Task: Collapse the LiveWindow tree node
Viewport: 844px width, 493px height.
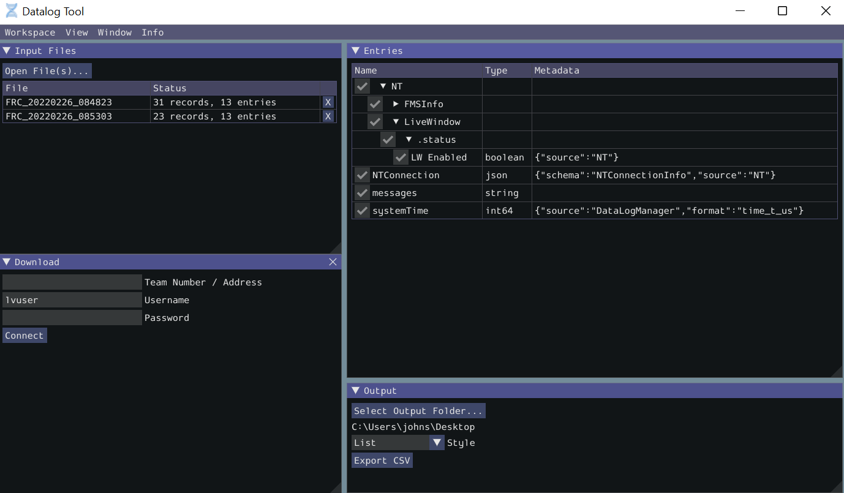Action: pyautogui.click(x=396, y=121)
